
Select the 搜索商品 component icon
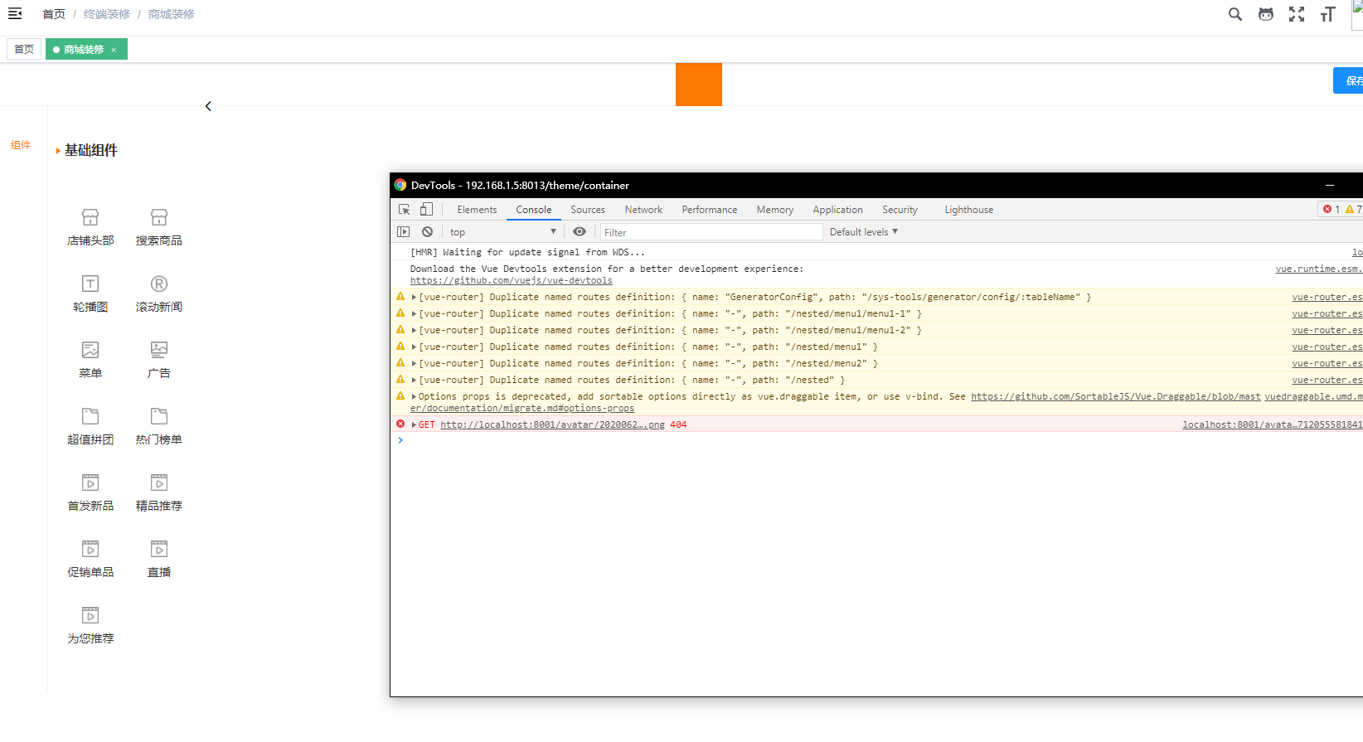coord(158,218)
